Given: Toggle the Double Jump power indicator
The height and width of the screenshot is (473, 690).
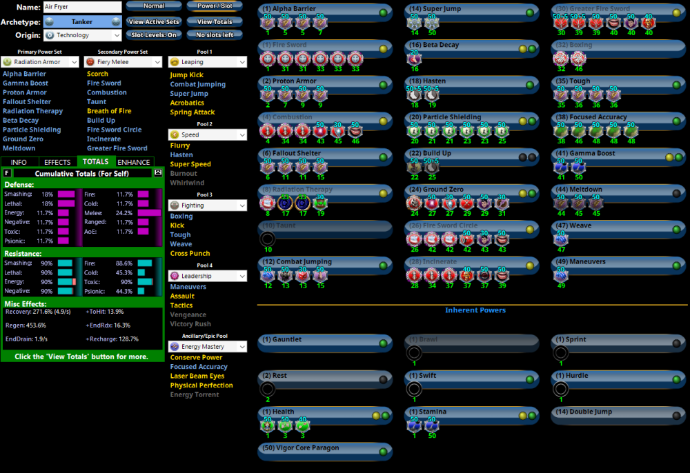Looking at the screenshot, I should click(x=676, y=415).
